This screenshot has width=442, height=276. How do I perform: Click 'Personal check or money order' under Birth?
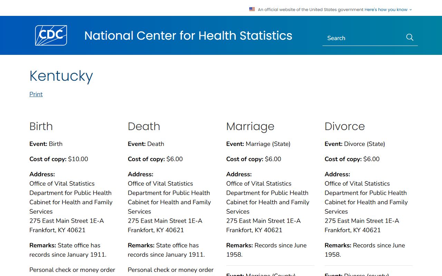tap(72, 270)
